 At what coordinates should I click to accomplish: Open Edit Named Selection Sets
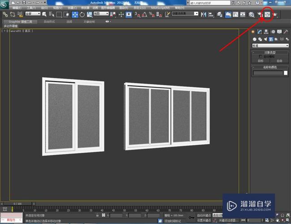click(167, 14)
